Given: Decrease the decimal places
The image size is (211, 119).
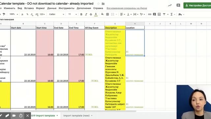Looking at the screenshot, I should pyautogui.click(x=32, y=14).
